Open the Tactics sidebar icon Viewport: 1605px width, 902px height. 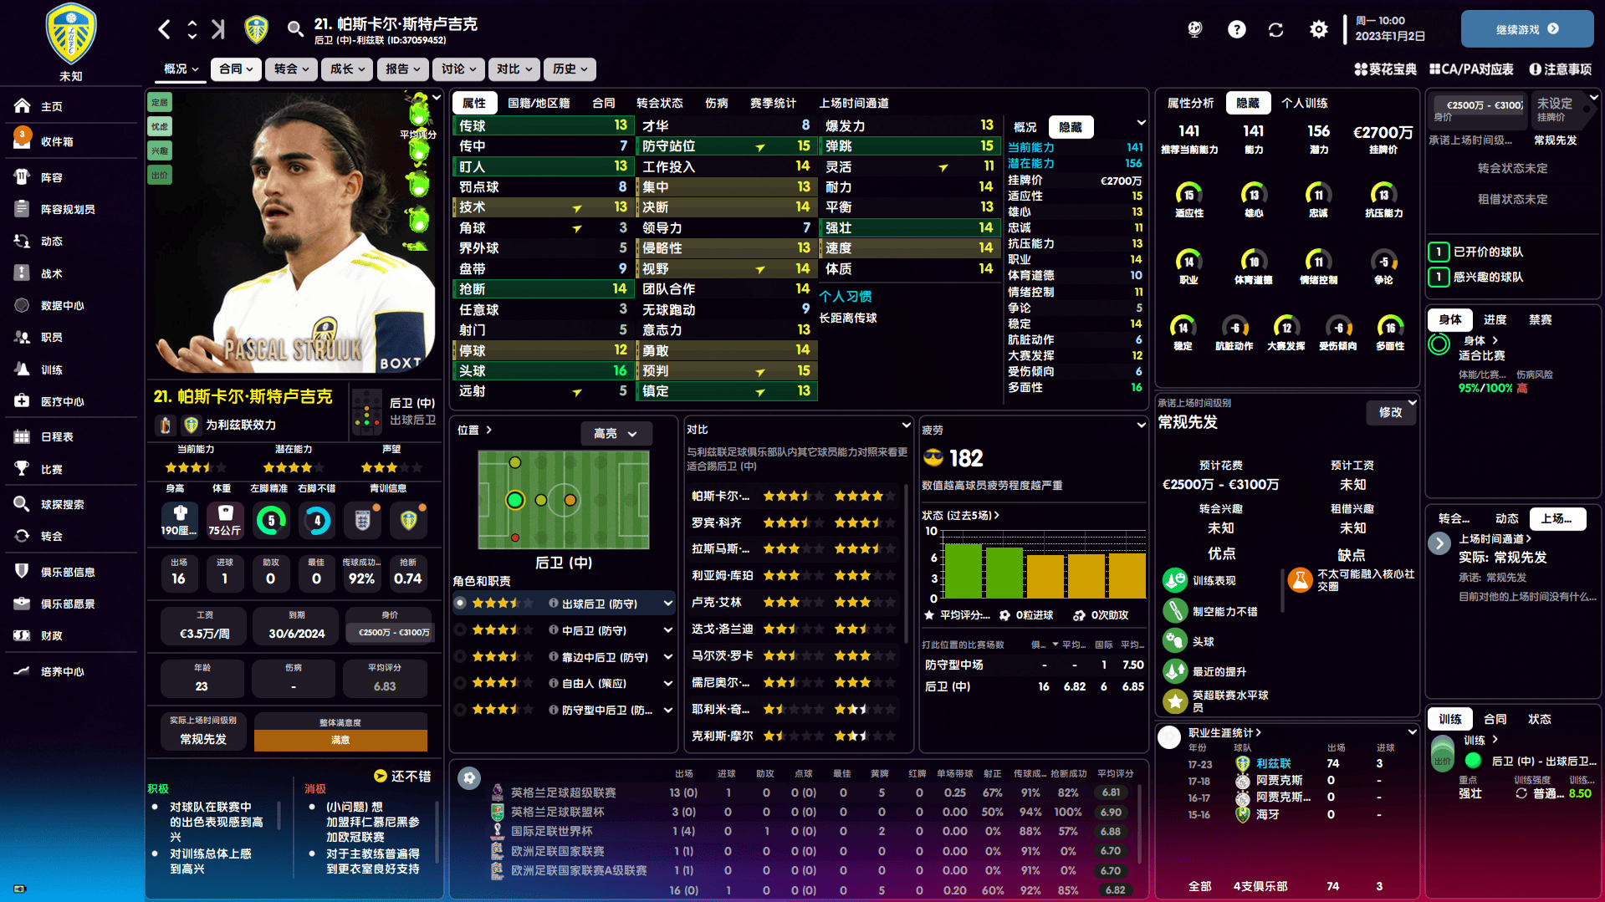23,273
